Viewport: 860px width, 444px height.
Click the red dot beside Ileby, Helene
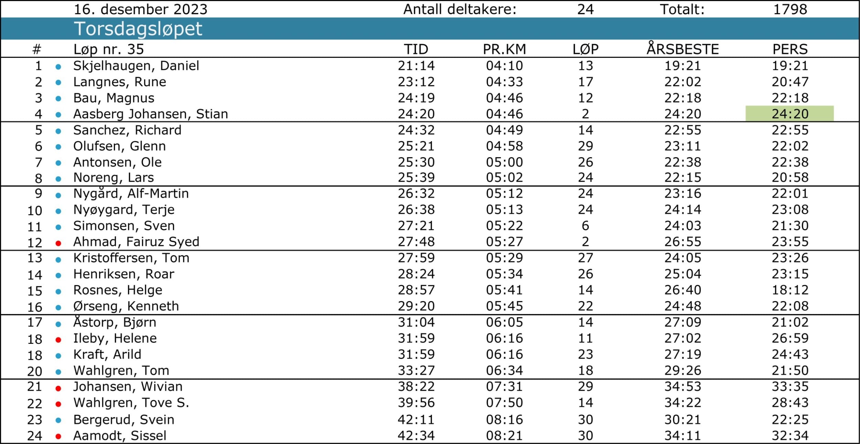[58, 340]
